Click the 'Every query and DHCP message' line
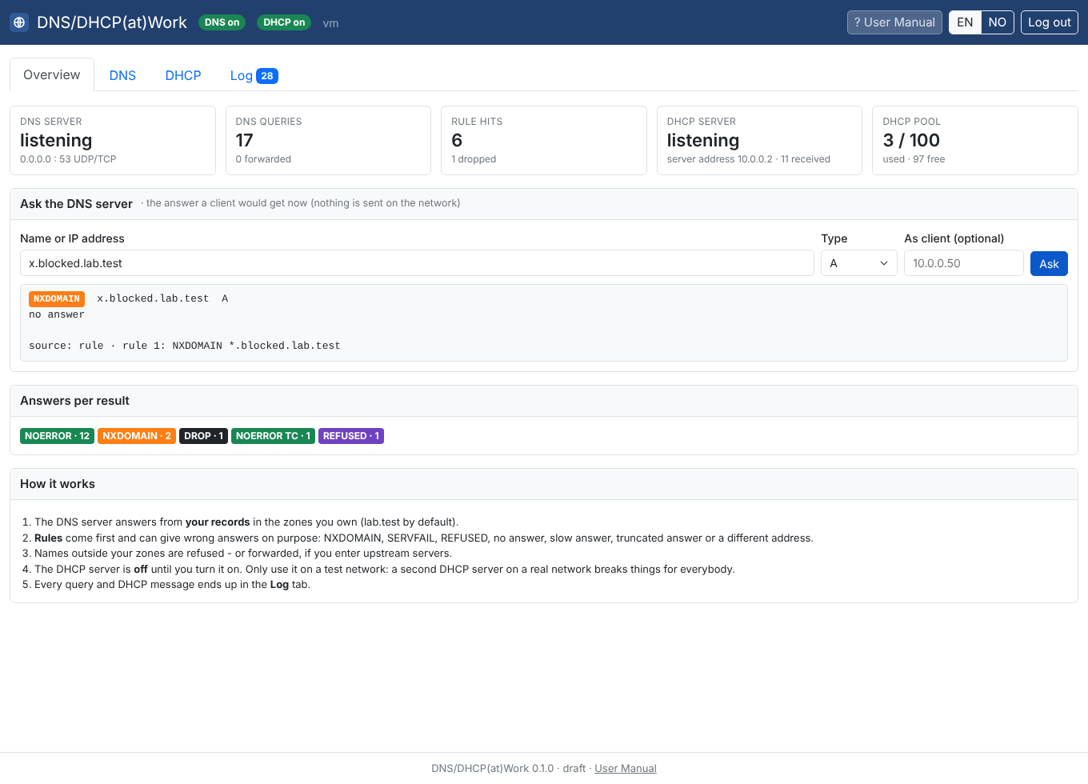This screenshot has height=784, width=1088. (x=172, y=584)
